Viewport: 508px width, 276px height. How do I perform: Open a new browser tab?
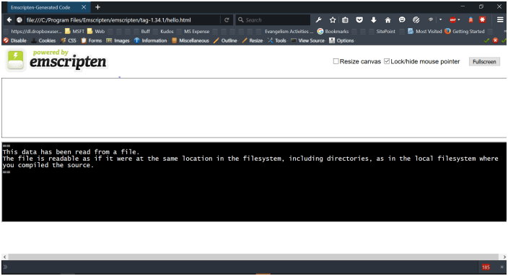pos(97,7)
